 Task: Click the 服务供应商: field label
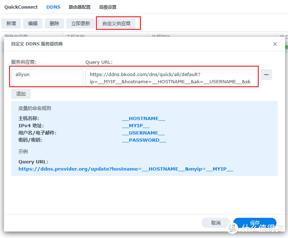pos(24,62)
